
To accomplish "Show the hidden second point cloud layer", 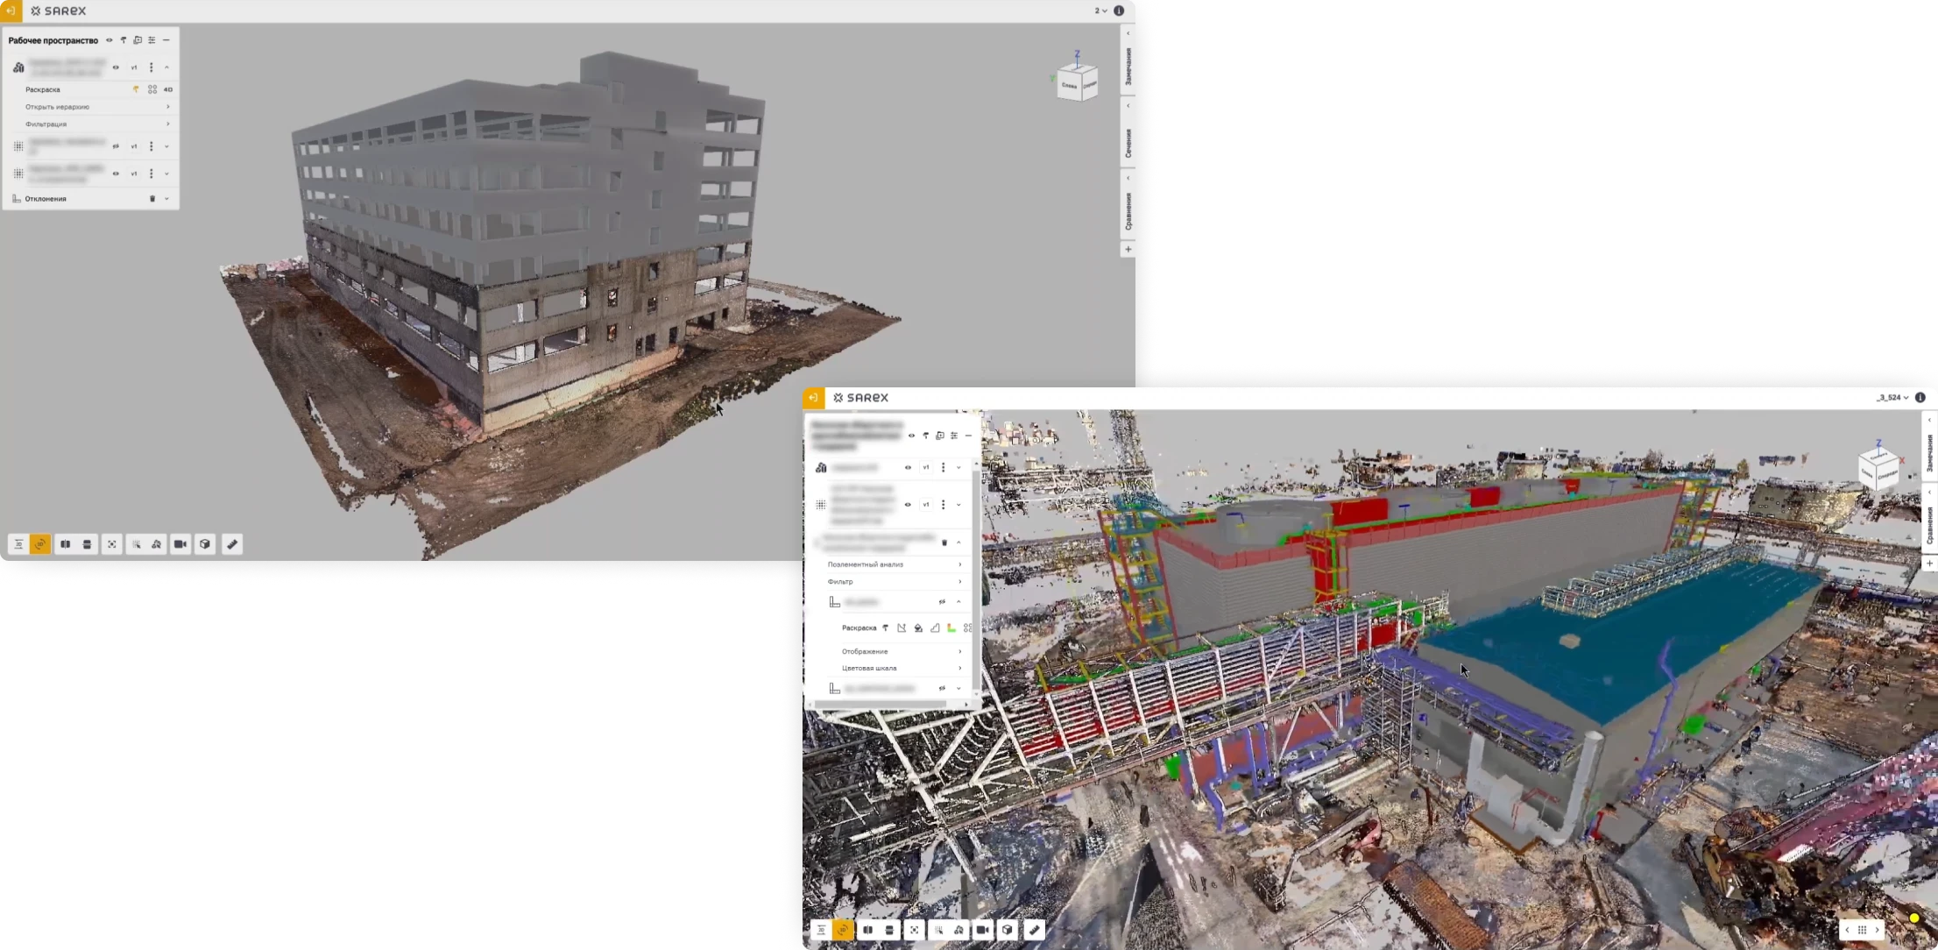I will (x=116, y=146).
